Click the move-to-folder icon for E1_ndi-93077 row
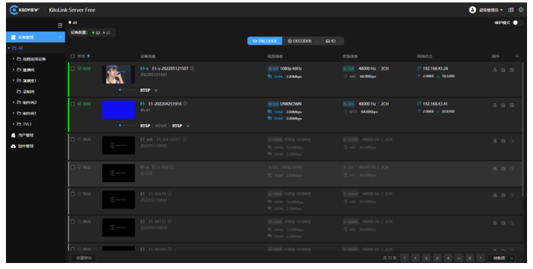The width and height of the screenshot is (533, 269). [503, 140]
